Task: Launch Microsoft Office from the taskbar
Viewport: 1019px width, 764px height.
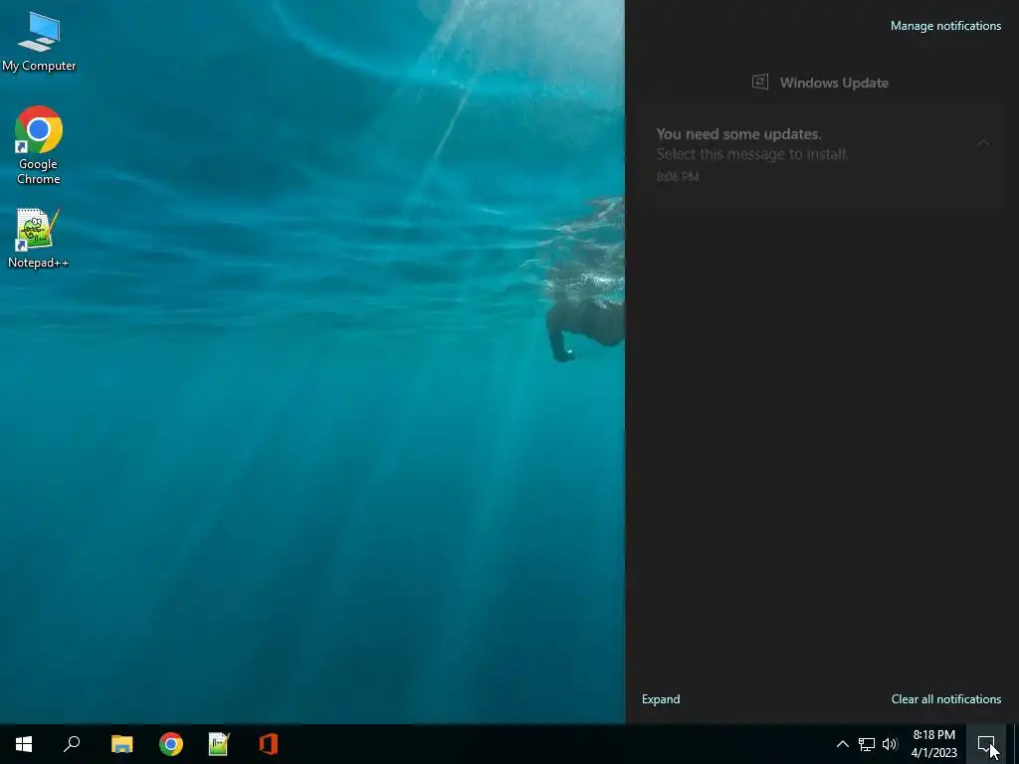Action: click(x=269, y=744)
